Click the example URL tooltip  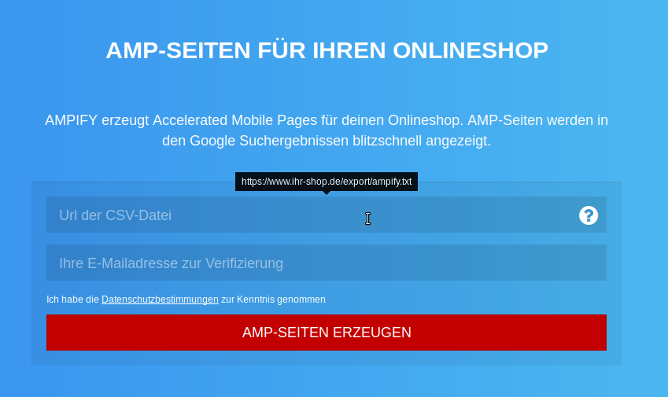click(x=326, y=182)
